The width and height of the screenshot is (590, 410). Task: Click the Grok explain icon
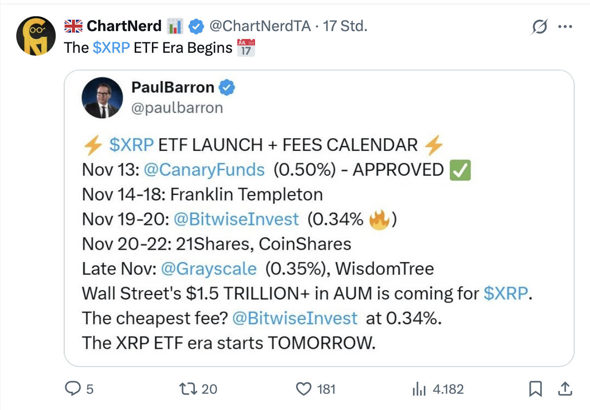click(539, 27)
